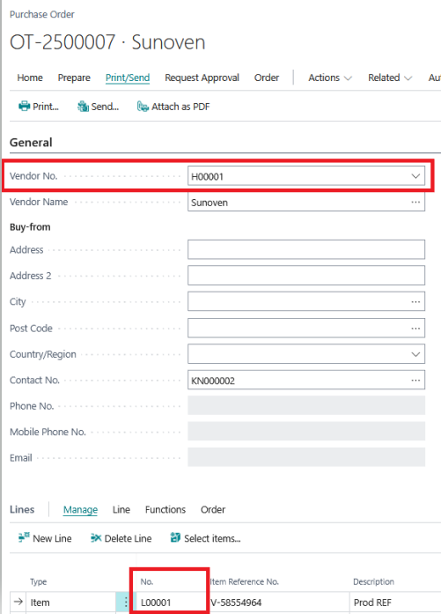Screen dimensions: 441x614
Task: Click the Vendor Name ellipsis lookup
Action: click(x=415, y=202)
